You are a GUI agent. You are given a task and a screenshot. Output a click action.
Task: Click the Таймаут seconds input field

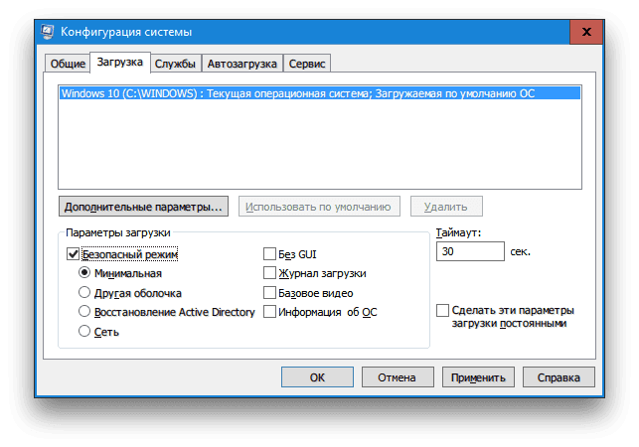(470, 252)
